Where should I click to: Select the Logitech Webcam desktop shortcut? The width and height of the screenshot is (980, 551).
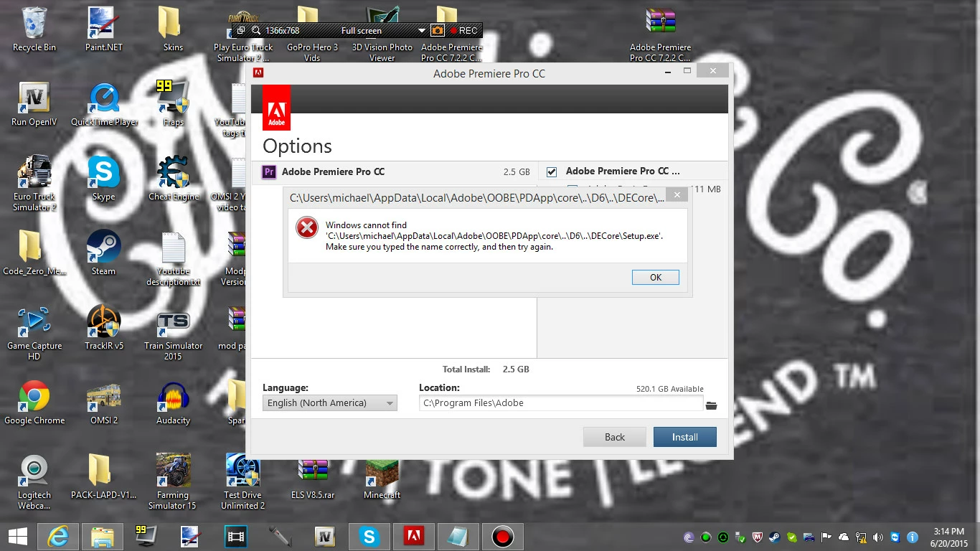34,482
